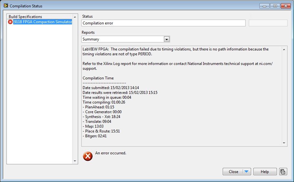Click the 'Synthesis - Xst: 18:24' line
The height and width of the screenshot is (182, 294).
point(101,117)
